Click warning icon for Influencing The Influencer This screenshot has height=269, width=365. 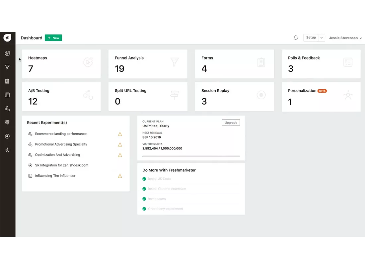pos(120,176)
